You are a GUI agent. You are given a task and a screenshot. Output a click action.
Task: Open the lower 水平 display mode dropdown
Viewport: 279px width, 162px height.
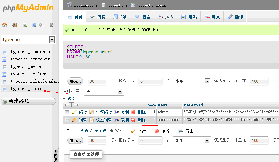(192, 140)
